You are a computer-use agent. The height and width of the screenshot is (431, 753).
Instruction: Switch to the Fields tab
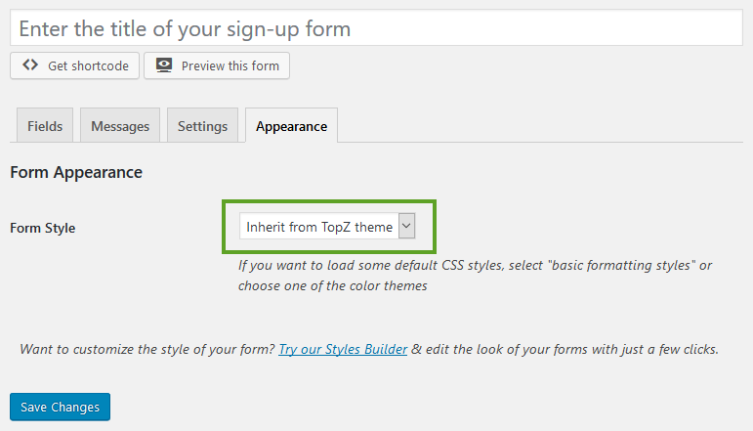click(x=45, y=126)
